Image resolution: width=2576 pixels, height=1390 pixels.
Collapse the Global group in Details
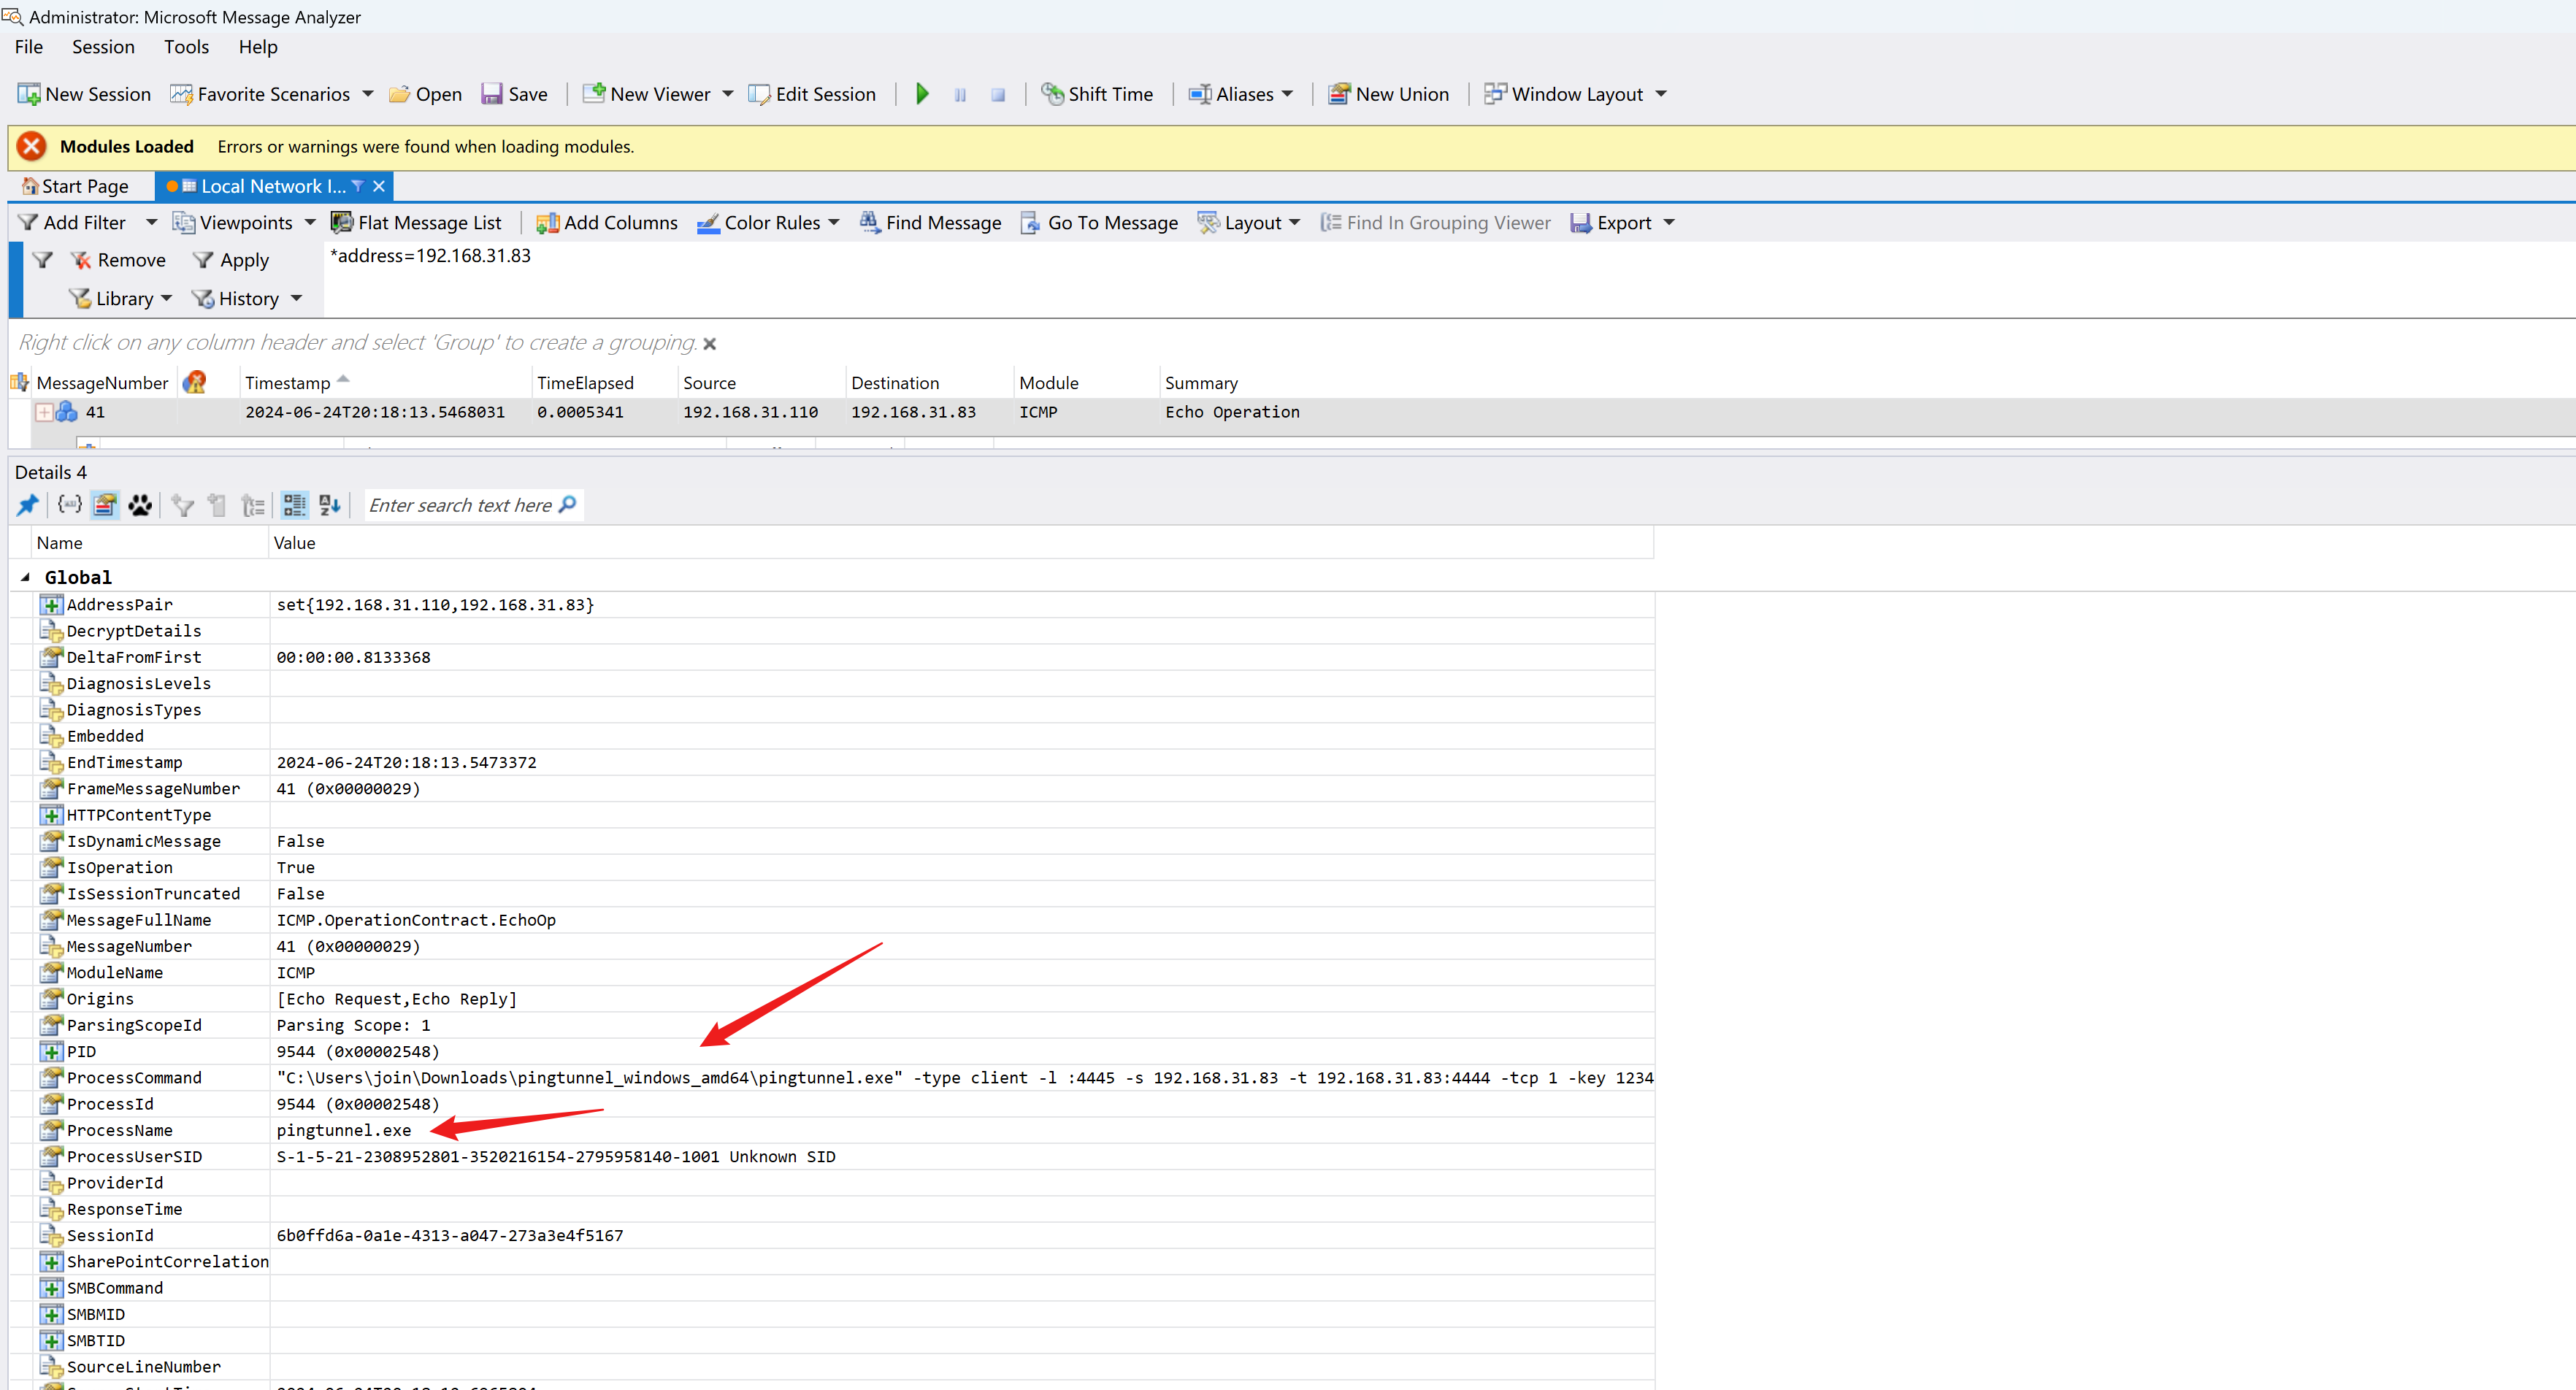coord(25,577)
